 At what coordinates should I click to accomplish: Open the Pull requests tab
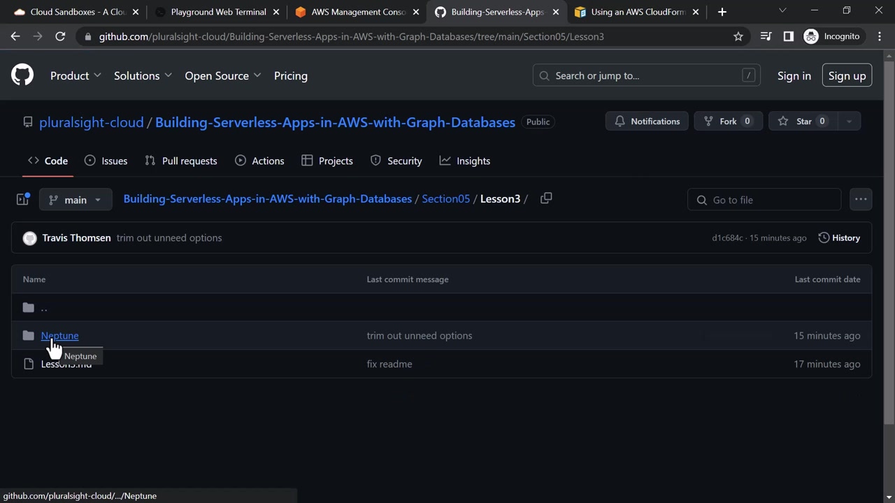[x=181, y=161]
